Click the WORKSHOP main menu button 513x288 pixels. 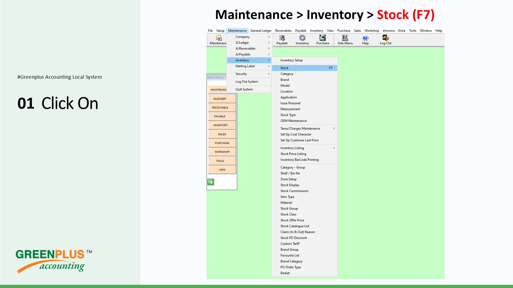(x=222, y=152)
